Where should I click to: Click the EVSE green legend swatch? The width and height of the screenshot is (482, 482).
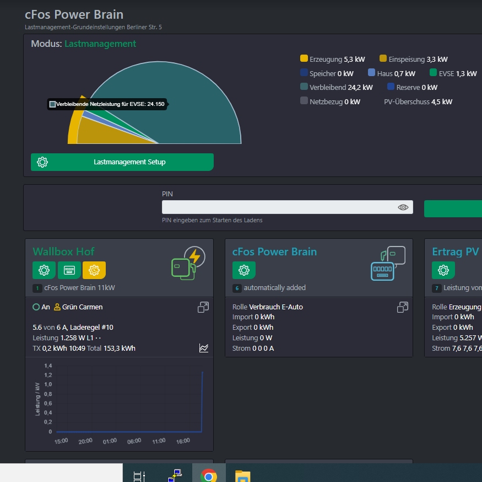(433, 73)
